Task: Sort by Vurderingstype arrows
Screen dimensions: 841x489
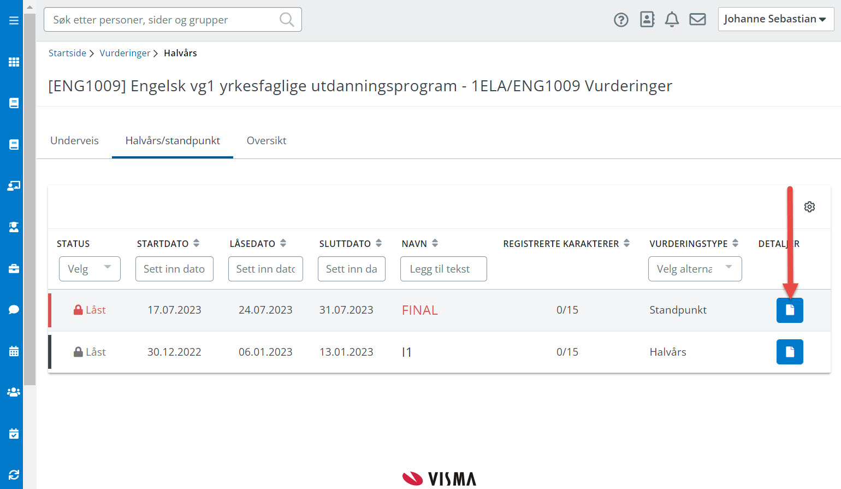Action: pos(735,243)
